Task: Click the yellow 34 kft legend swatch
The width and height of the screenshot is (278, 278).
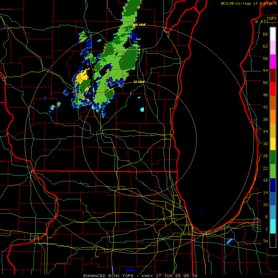Action: click(x=273, y=144)
